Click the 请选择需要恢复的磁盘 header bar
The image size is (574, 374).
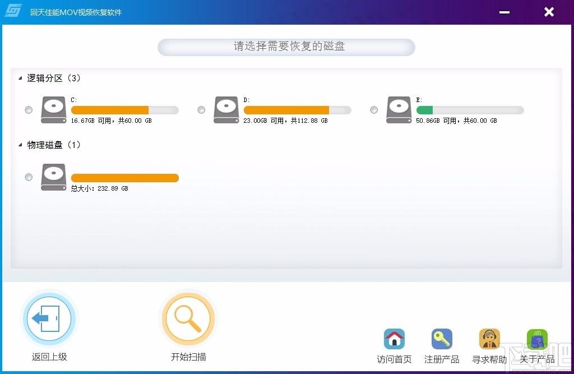point(286,47)
